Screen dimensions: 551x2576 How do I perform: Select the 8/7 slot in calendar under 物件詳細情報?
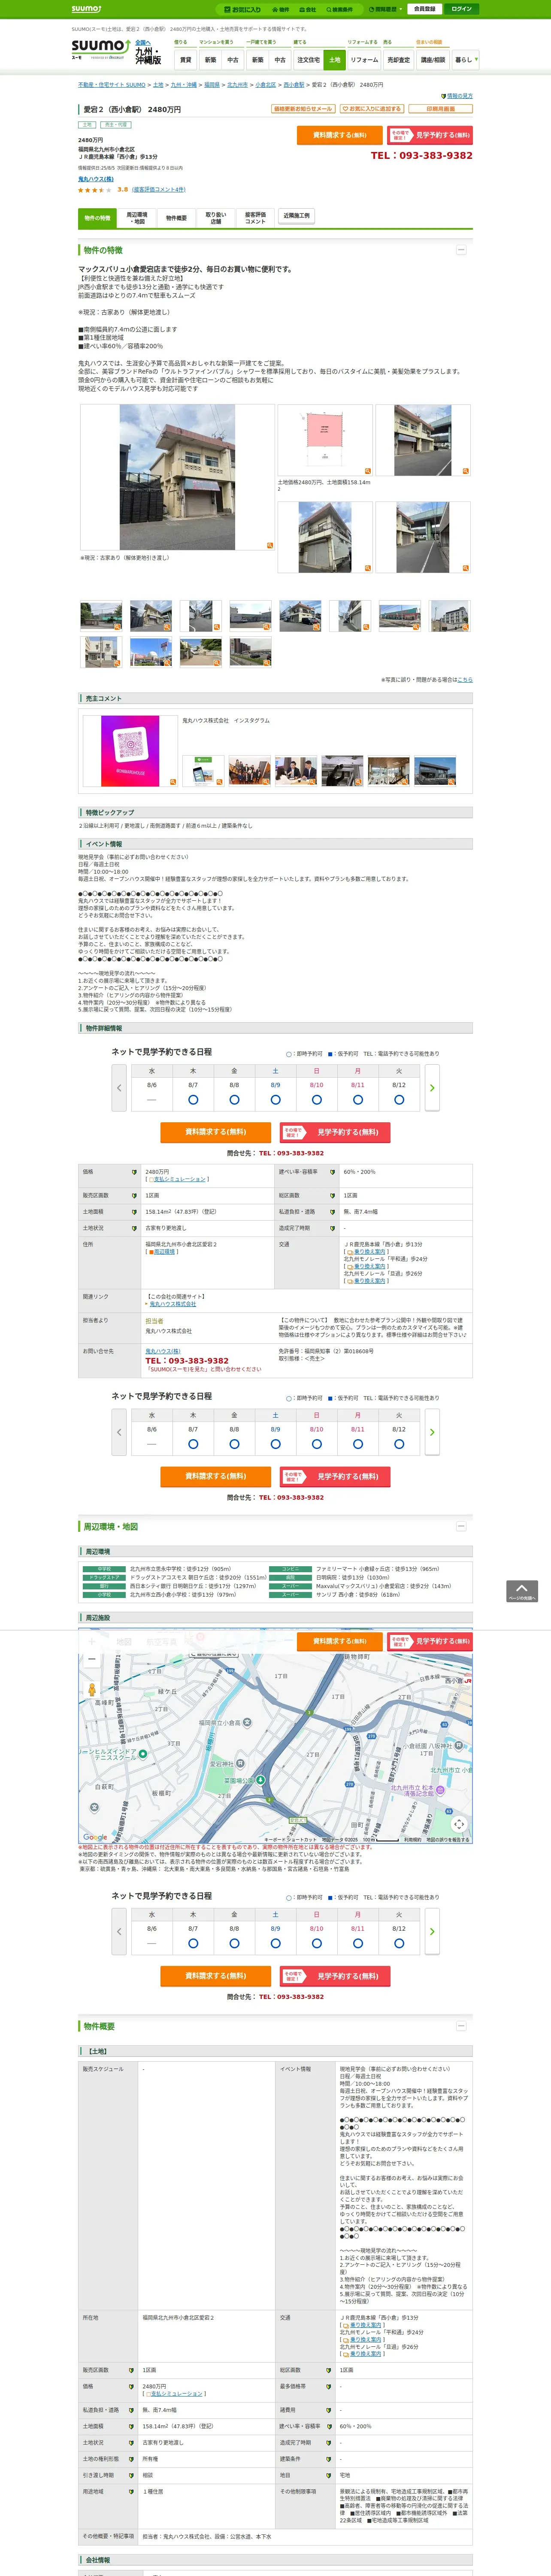(x=193, y=1100)
